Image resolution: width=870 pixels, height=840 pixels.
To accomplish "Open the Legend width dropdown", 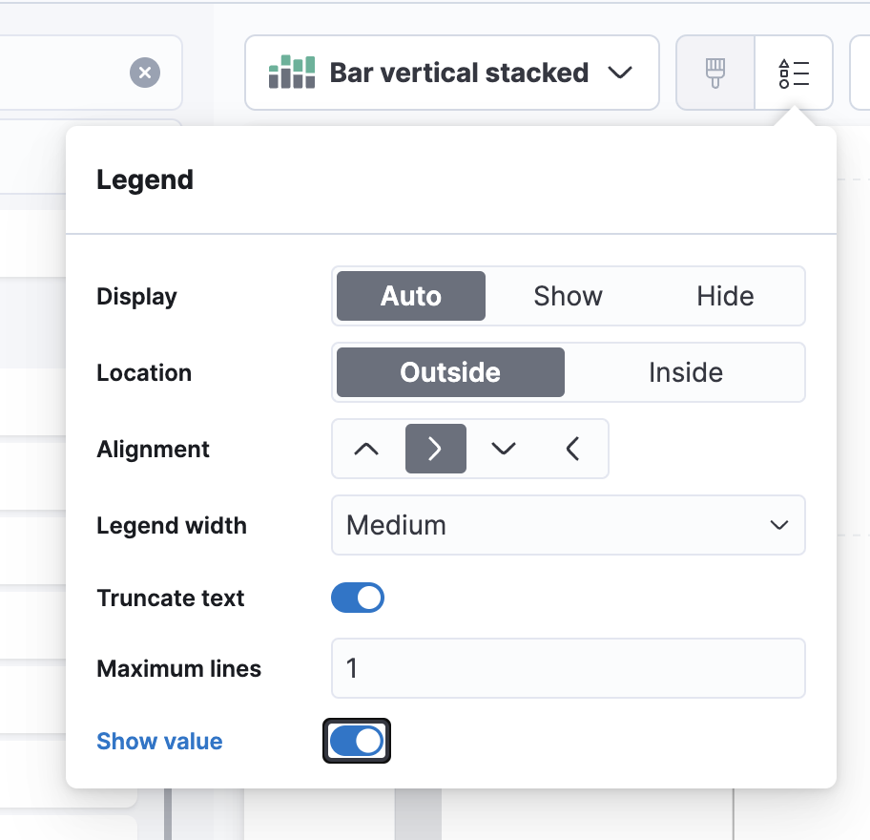I will point(568,525).
